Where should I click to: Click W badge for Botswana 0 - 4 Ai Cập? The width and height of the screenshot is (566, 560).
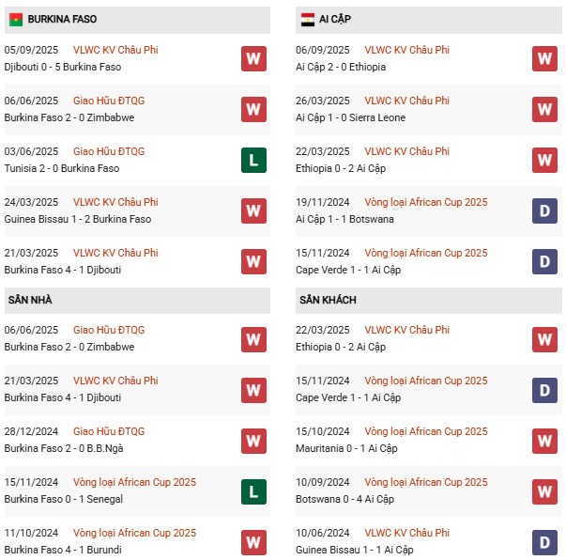(544, 490)
